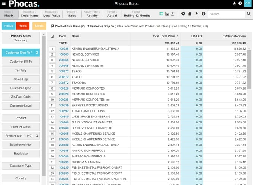This screenshot has width=253, height=185.
Task: Select row 1 checkbox for KENTIN ENGINEERING
Action: (x=52, y=49)
